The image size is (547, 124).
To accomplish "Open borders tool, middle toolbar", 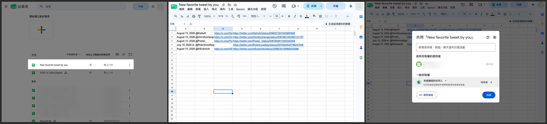I will (321, 16).
